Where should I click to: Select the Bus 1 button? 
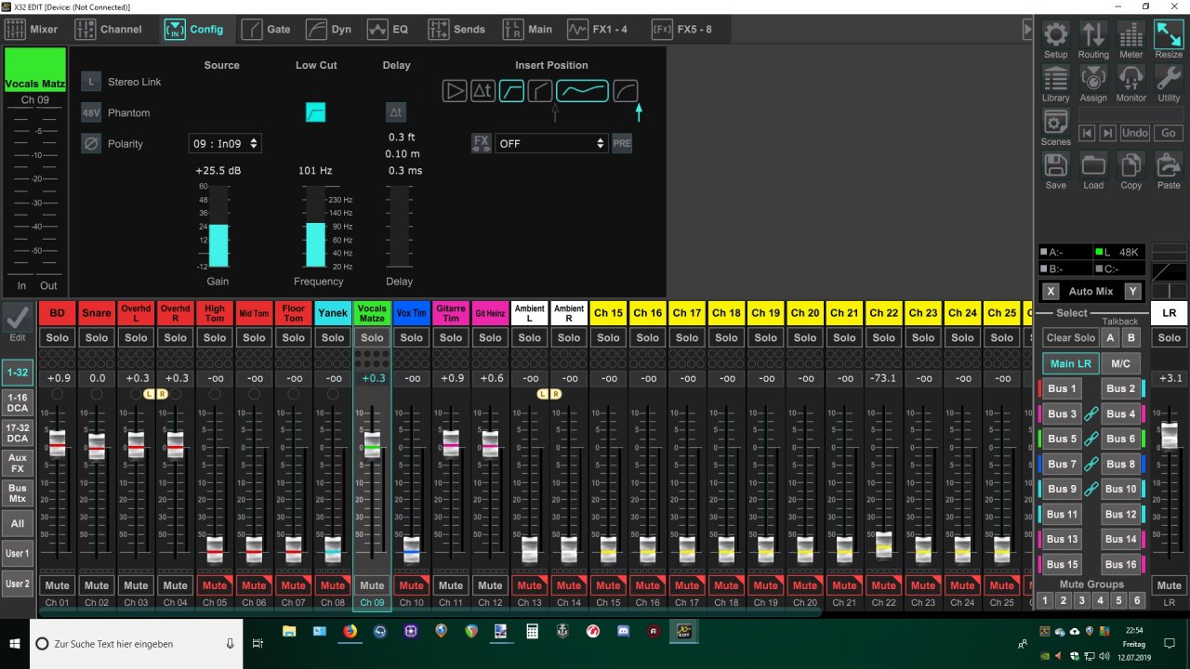1062,388
